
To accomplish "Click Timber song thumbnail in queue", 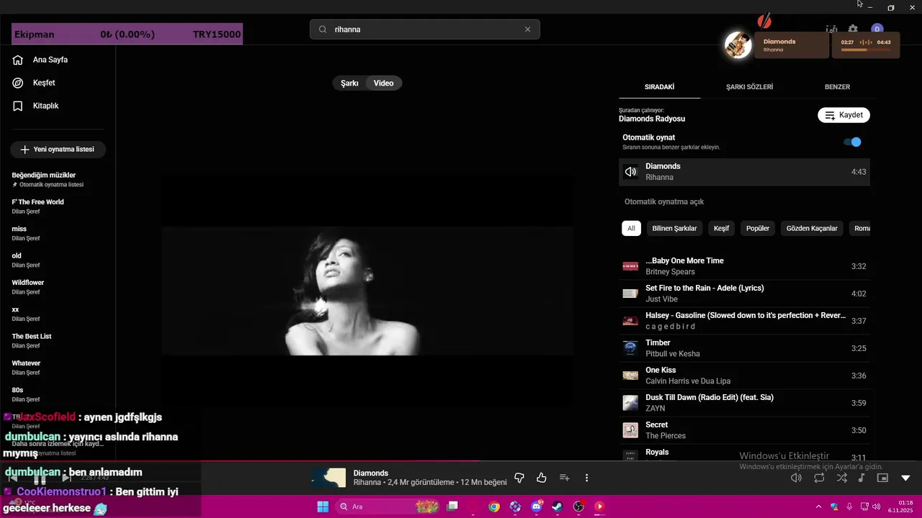I will point(630,348).
